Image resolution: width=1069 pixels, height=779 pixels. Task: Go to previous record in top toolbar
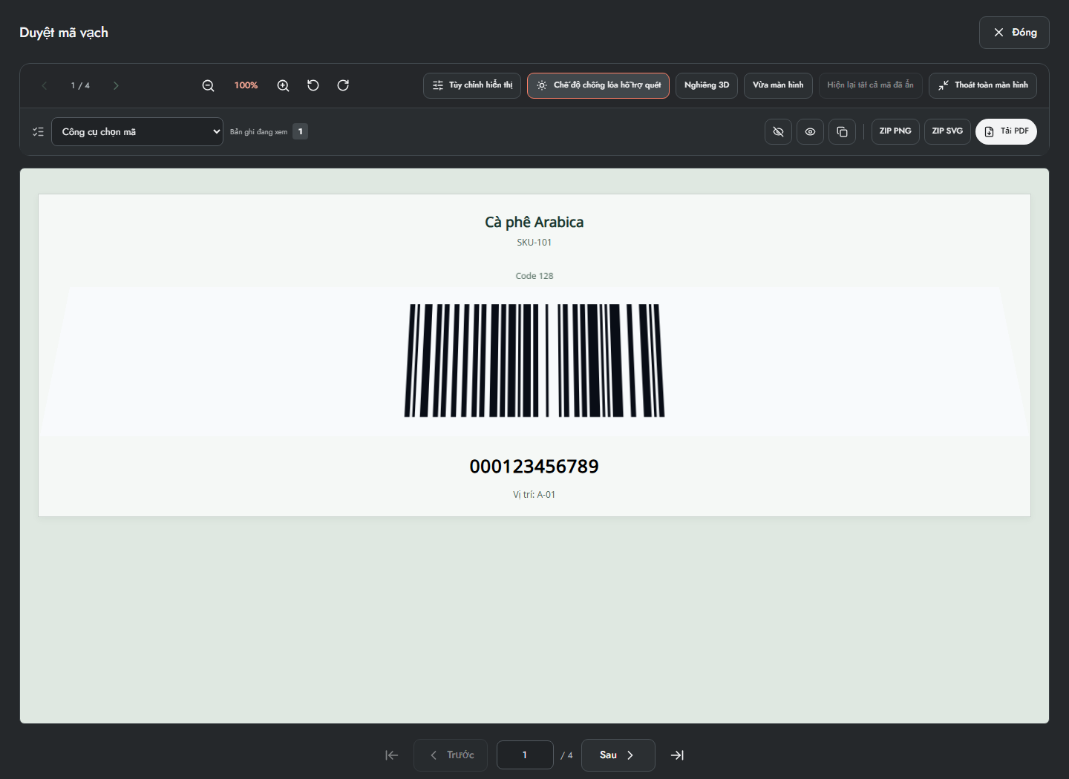45,85
